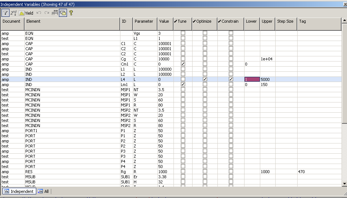Screen dimensions: 347x198
Task: Click the Parameter column header
Action: pyautogui.click(x=144, y=21)
